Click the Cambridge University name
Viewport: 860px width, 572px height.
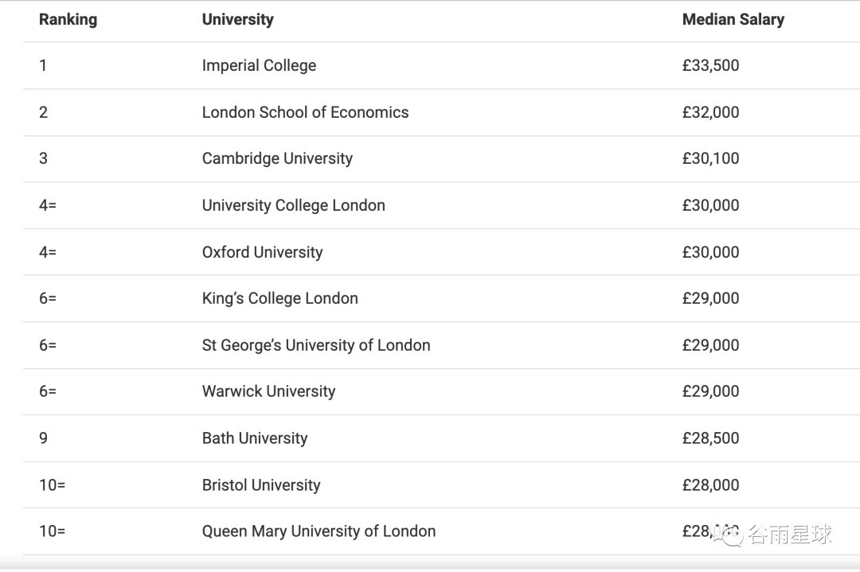click(277, 158)
